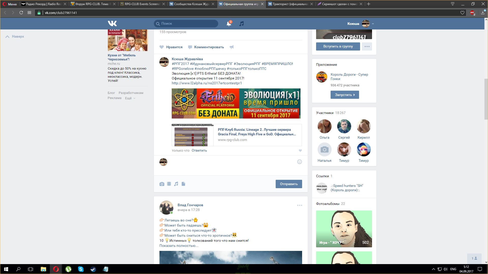Click the bookmark heart icon in address bar

click(462, 13)
